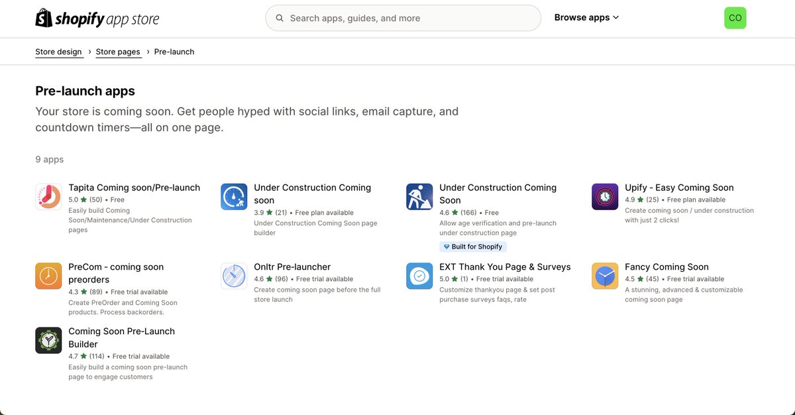Click the '9 apps' count text
Viewport: 795px width, 415px height.
pos(50,160)
